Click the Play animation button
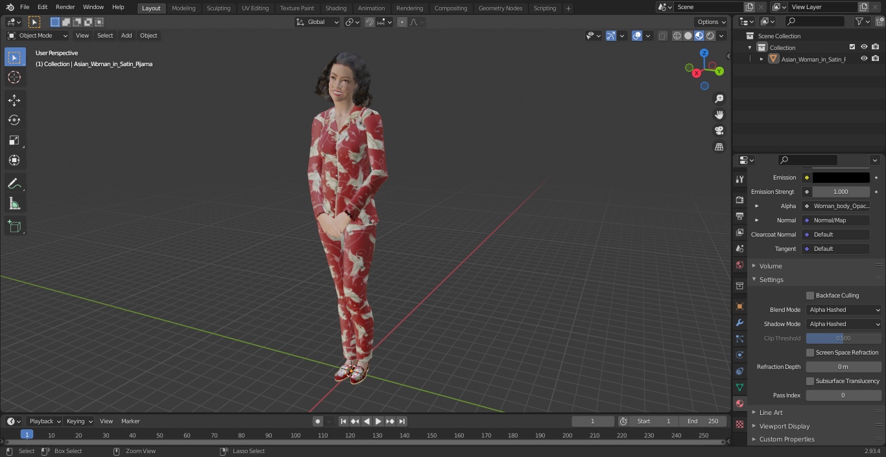The height and width of the screenshot is (457, 886). 378,421
